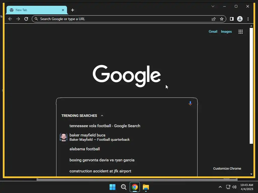Image resolution: width=258 pixels, height=193 pixels.
Task: Show hidden system tray icons
Action: coord(220,187)
